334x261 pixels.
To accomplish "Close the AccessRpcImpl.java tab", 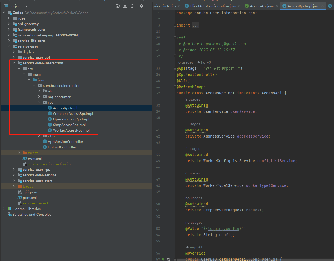I will [323, 6].
